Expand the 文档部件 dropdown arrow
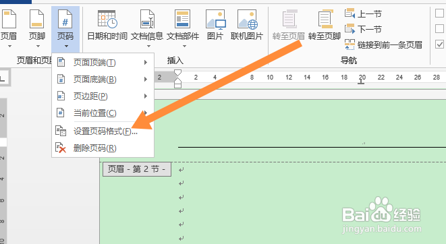 coord(184,46)
